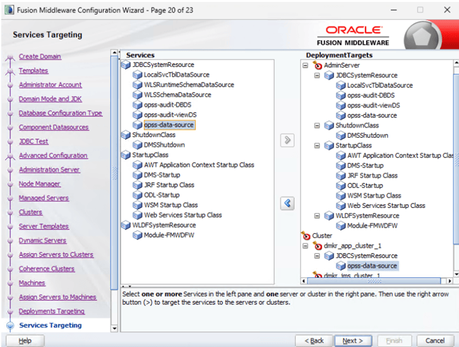
Task: Click the navigation pane scroll down arrow
Action: [114, 329]
